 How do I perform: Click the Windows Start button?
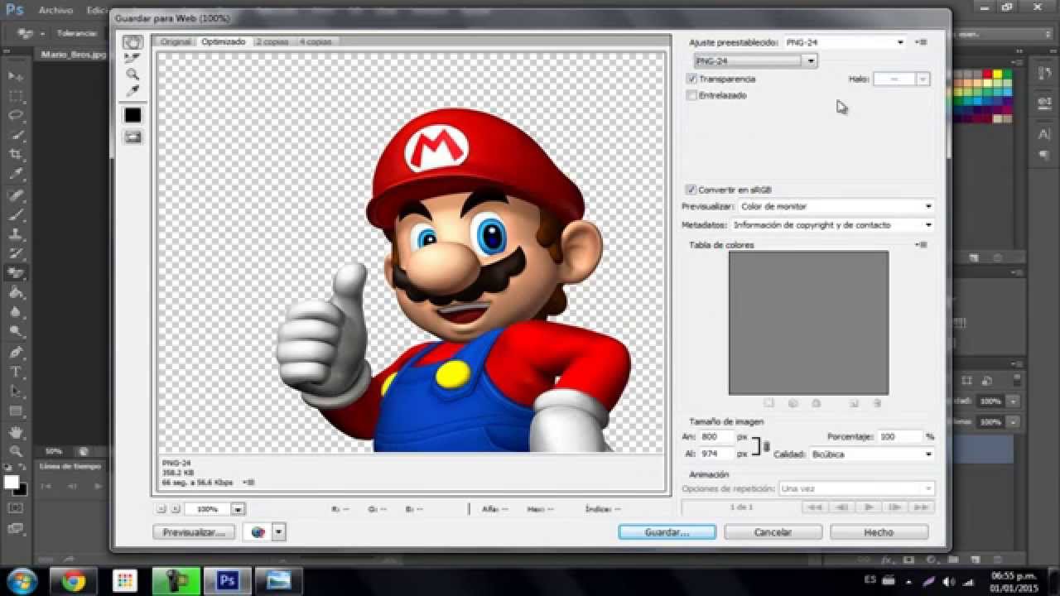tap(21, 579)
